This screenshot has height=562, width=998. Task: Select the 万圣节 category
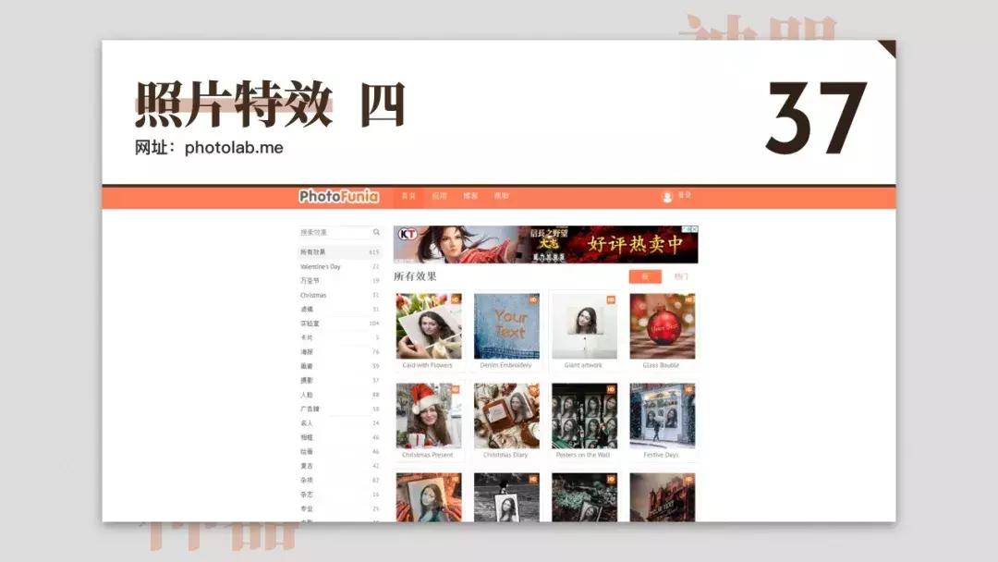pos(340,281)
